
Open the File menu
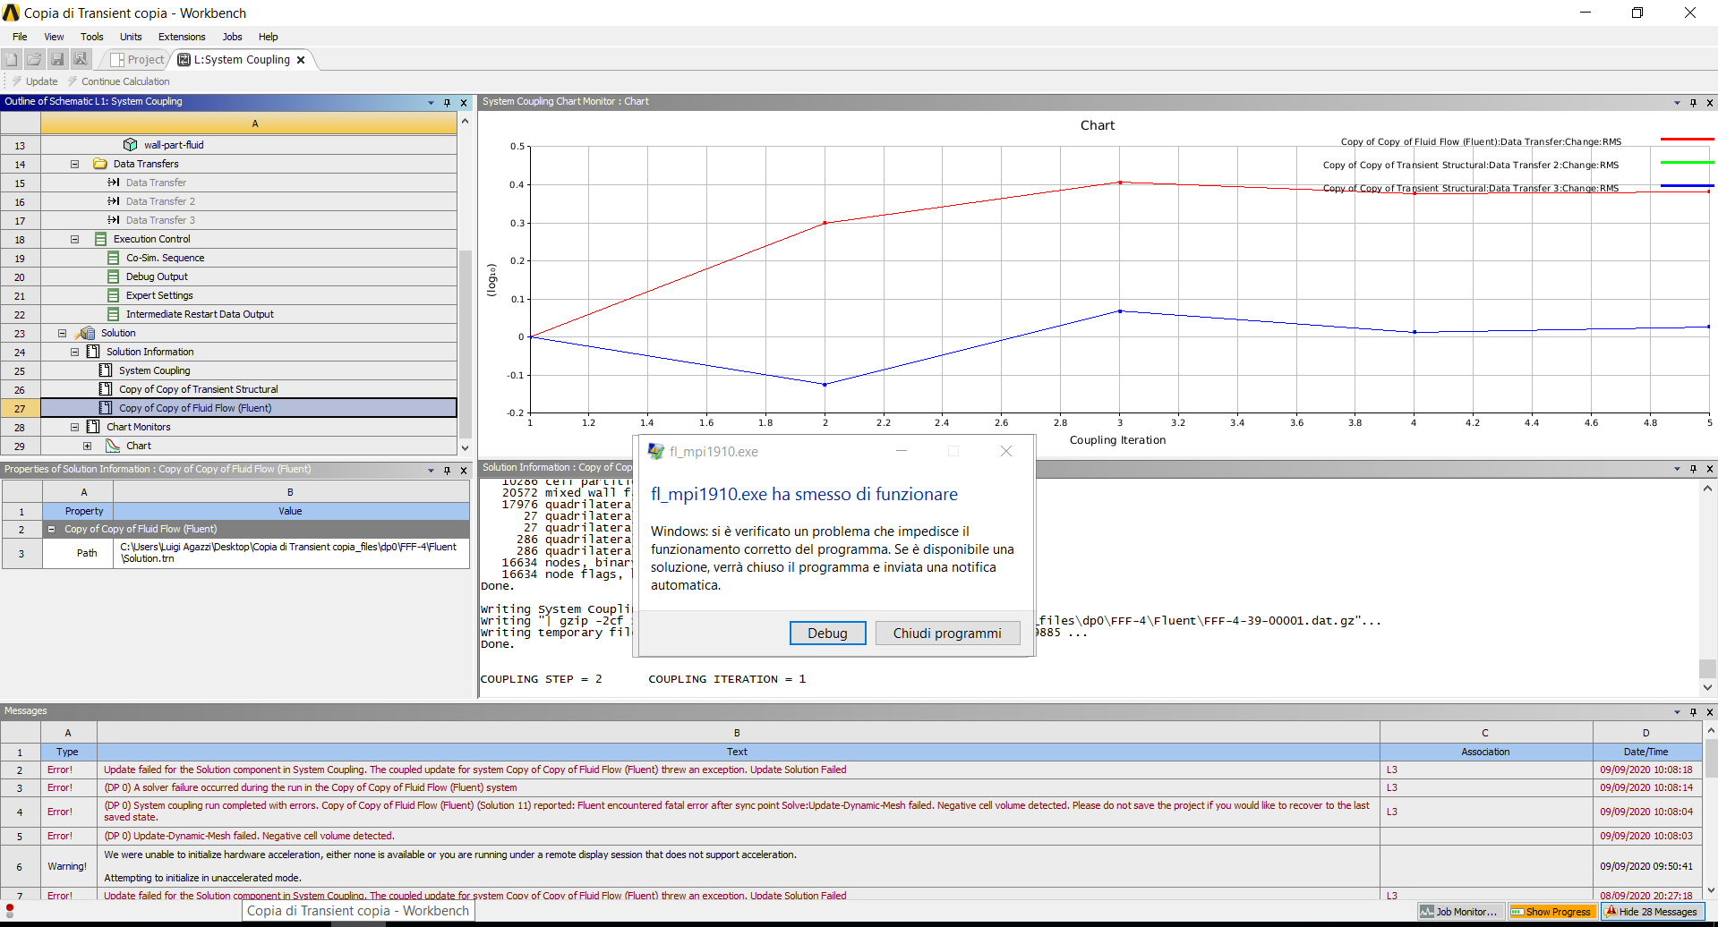(x=20, y=37)
